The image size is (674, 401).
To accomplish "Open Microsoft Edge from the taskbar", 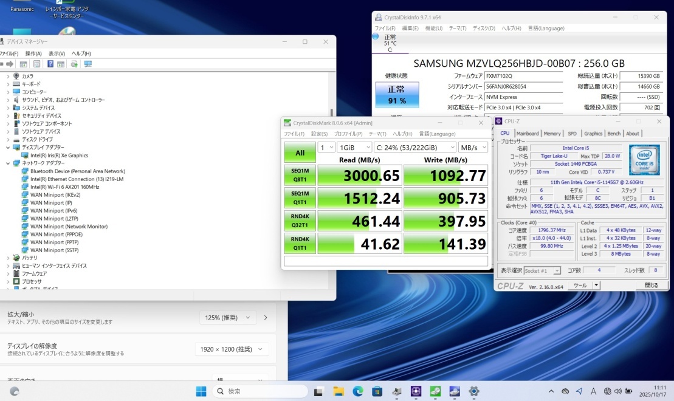I will (x=358, y=391).
